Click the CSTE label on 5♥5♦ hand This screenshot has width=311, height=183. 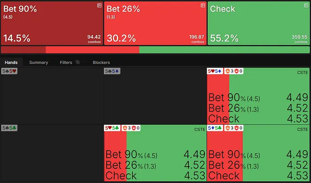302,72
